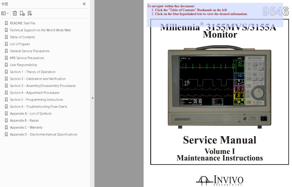Open Technical Support on the World Wide Web bookmark
Screen dimensions: 292x187
(40, 30)
